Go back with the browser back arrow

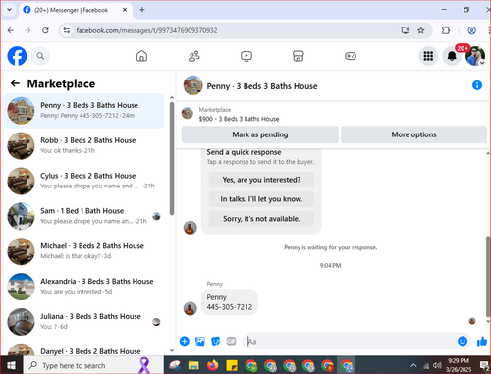[x=11, y=30]
